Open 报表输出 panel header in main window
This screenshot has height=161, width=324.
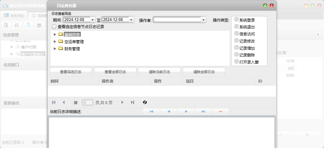click(24, 103)
